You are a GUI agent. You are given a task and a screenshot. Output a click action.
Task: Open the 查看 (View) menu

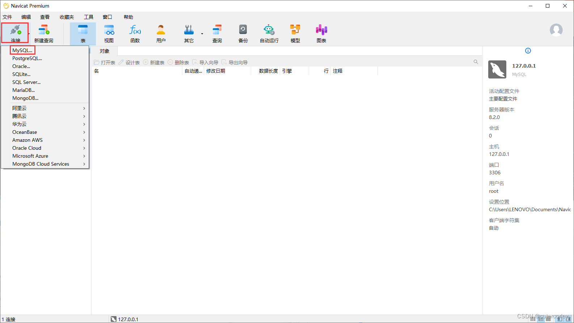[45, 17]
